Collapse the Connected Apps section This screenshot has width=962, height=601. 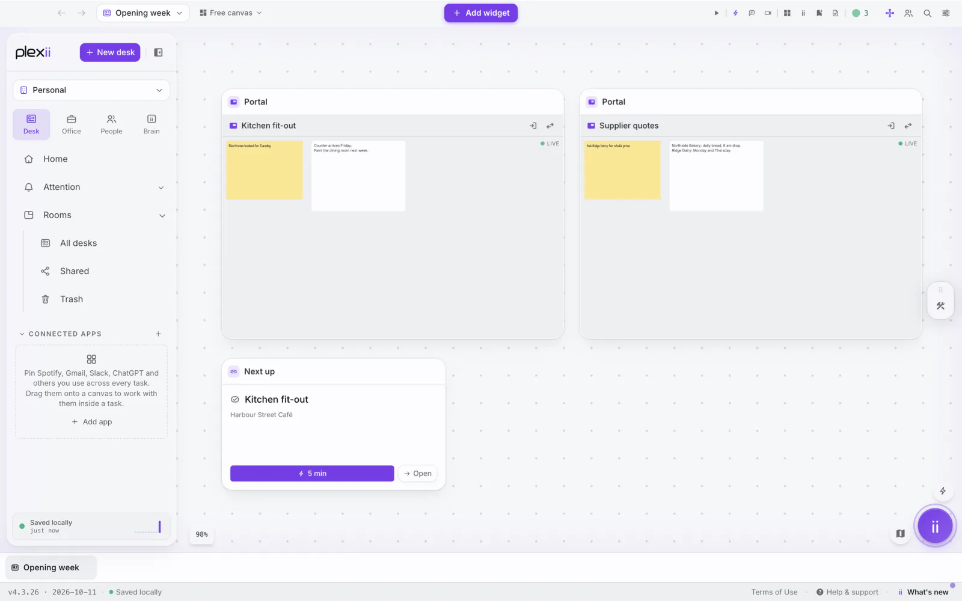click(x=22, y=334)
